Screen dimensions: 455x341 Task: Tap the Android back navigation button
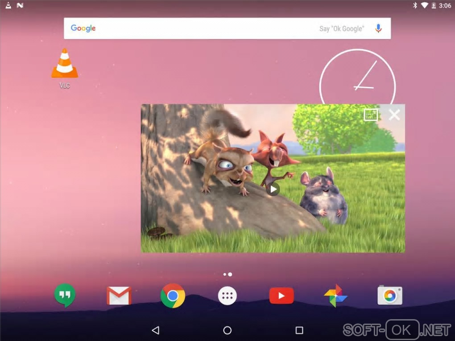(x=156, y=330)
